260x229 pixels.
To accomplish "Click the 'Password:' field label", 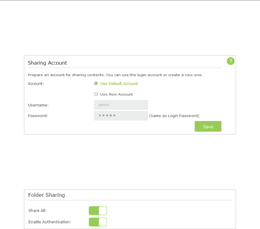I will click(38, 116).
